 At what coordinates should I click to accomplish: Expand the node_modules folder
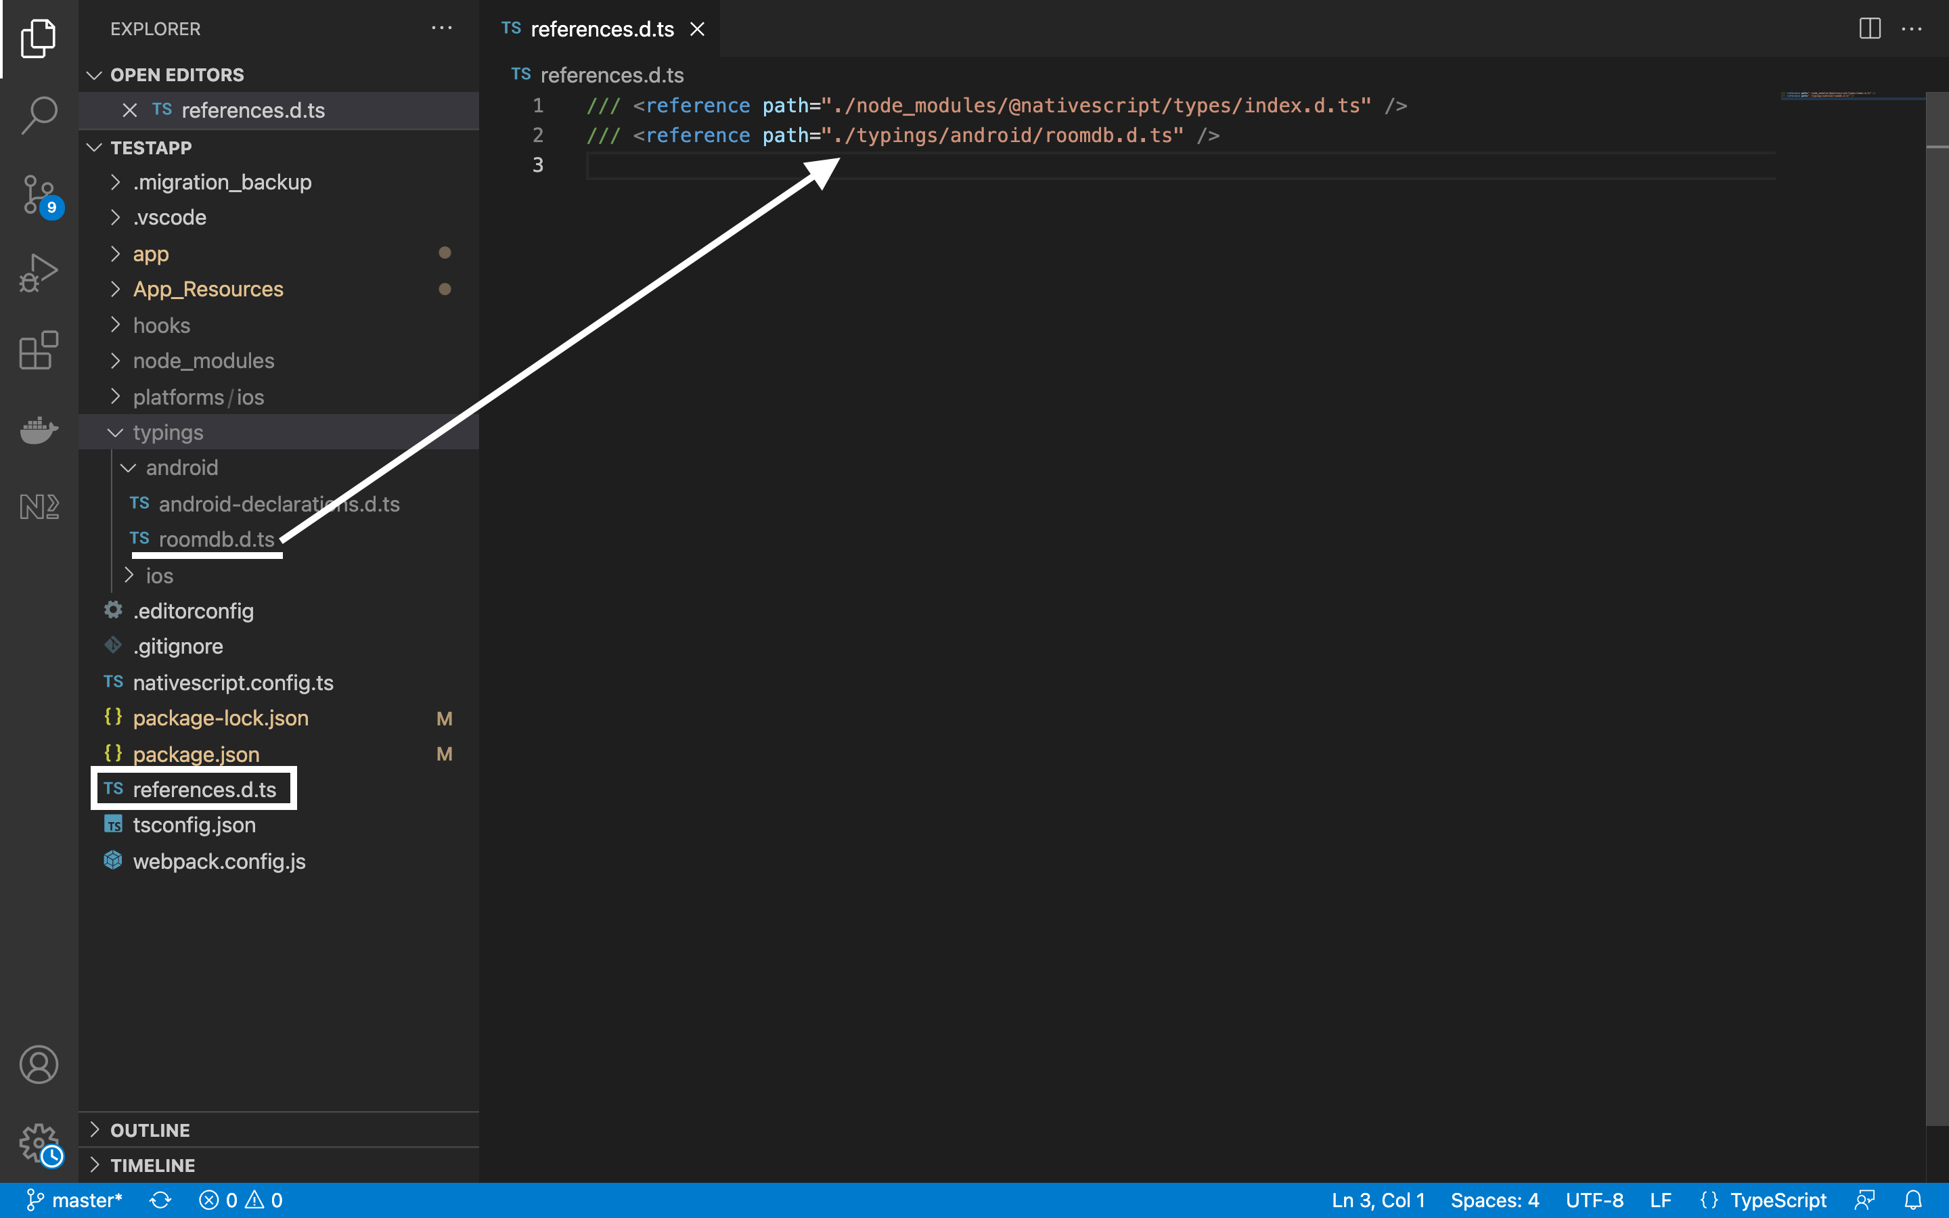[279, 361]
